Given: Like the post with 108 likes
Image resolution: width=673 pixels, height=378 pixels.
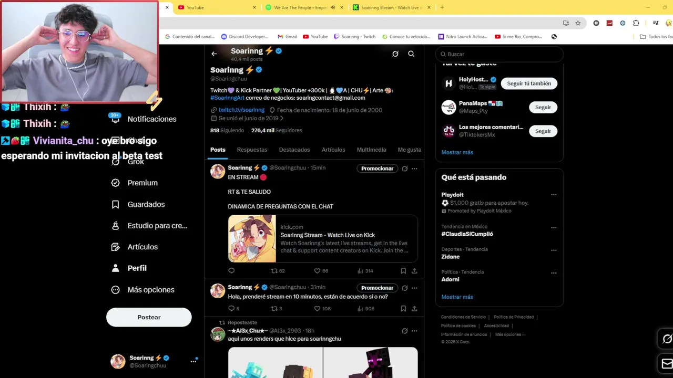Looking at the screenshot, I should (x=322, y=309).
